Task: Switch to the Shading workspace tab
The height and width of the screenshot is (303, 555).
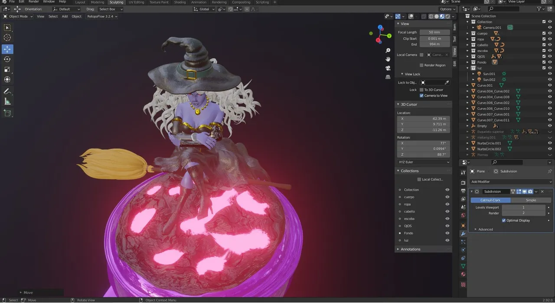Action: click(x=180, y=2)
